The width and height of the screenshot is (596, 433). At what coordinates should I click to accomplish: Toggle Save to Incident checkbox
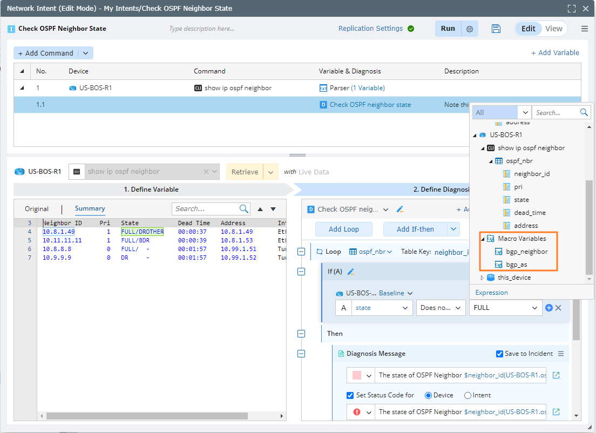(x=499, y=354)
